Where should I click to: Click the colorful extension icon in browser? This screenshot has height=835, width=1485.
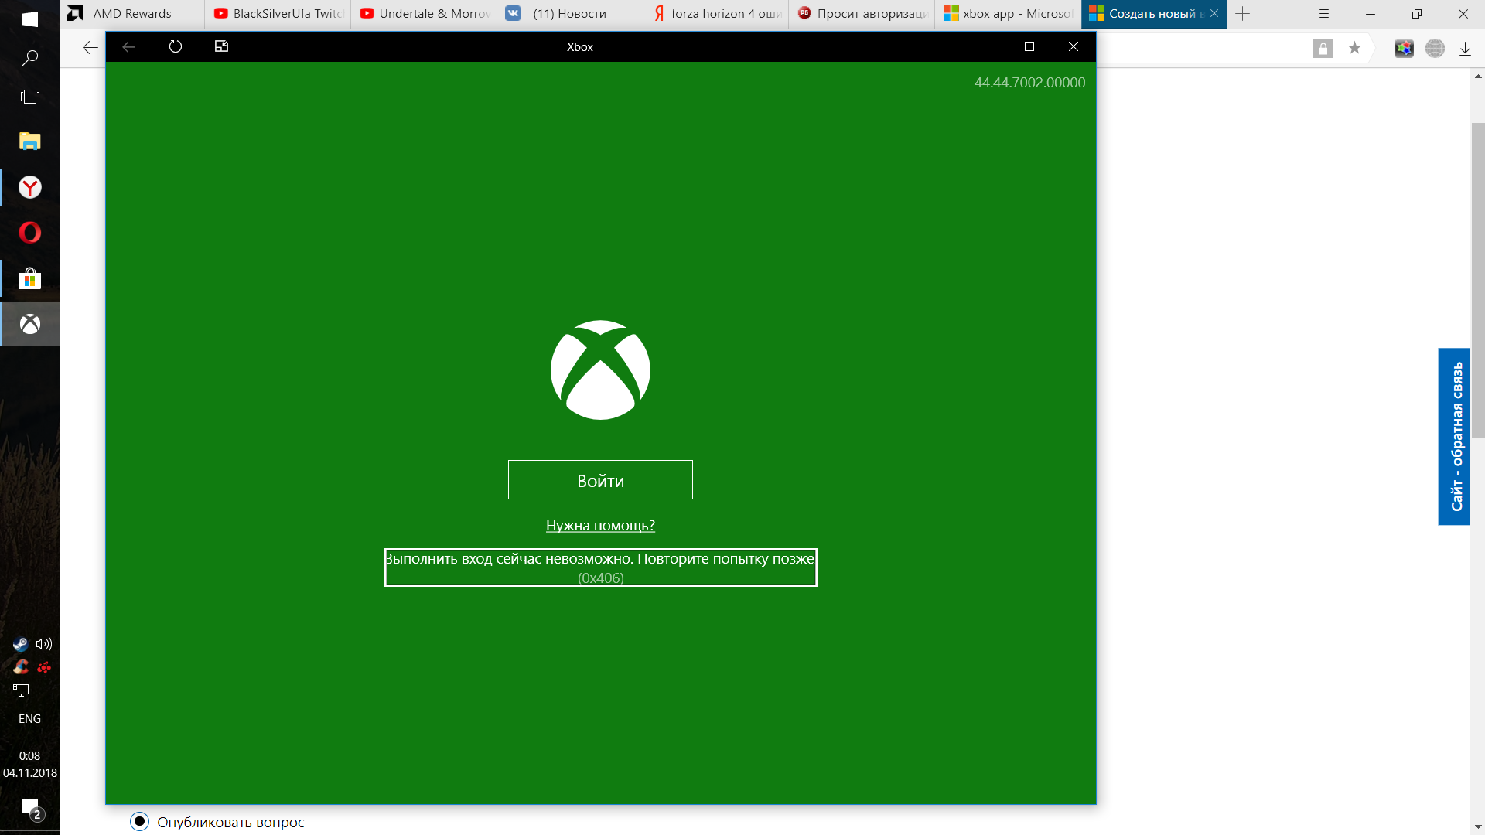pyautogui.click(x=1404, y=49)
